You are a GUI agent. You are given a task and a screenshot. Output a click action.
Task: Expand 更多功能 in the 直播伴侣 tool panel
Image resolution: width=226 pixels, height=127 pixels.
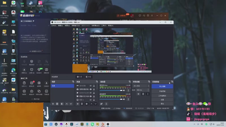coord(36,99)
